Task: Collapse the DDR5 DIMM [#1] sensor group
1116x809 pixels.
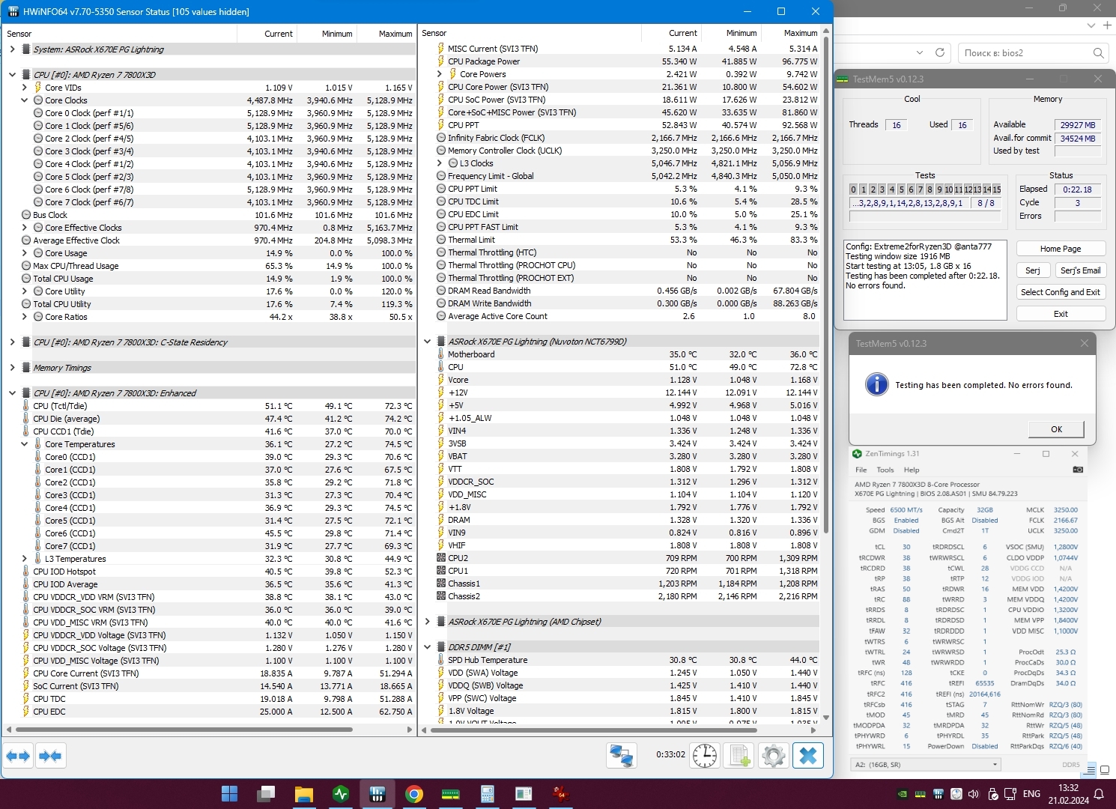Action: coord(427,647)
